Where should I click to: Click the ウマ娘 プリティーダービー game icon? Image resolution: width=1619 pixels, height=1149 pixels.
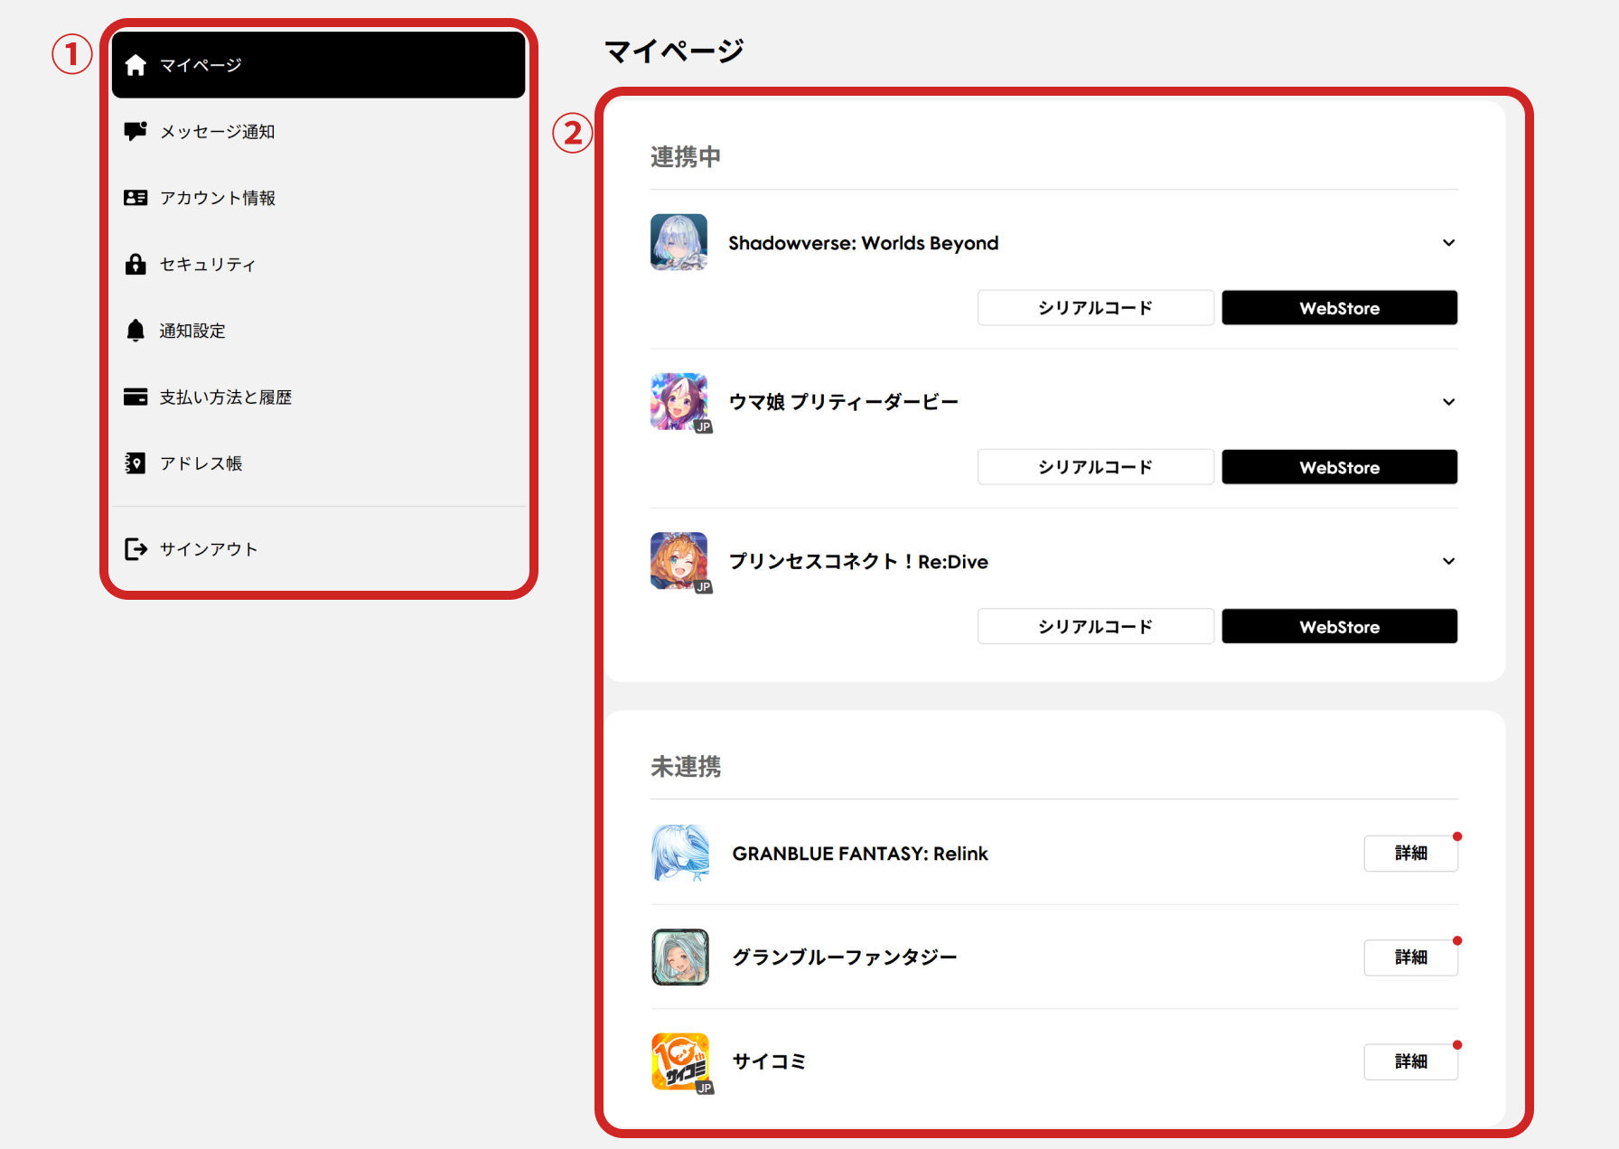(x=678, y=401)
